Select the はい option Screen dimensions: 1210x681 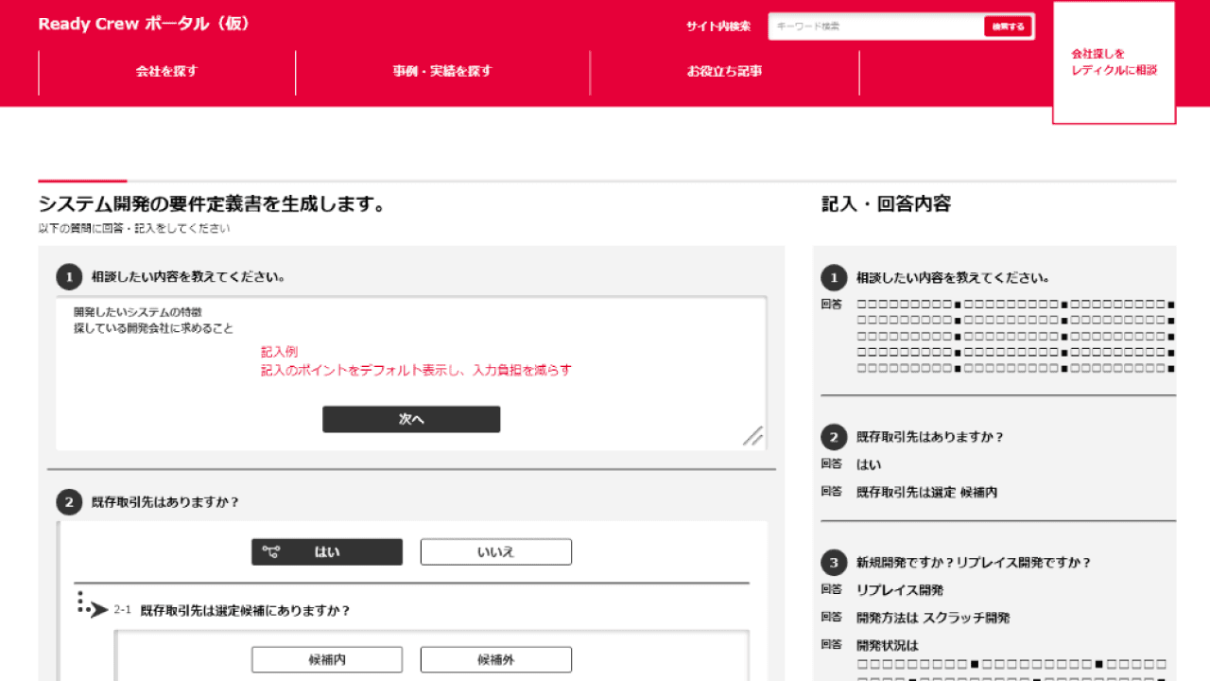[x=327, y=552]
